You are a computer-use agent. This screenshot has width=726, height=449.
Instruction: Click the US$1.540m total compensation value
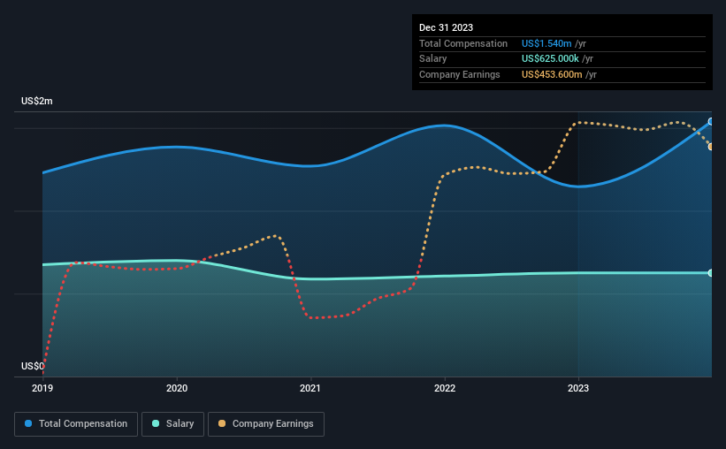[x=546, y=43]
